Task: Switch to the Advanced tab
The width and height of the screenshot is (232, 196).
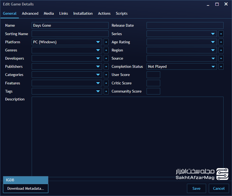Action: [30, 13]
